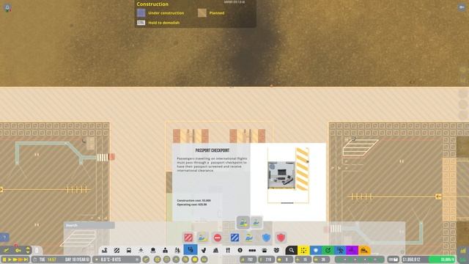Image resolution: width=469 pixels, height=264 pixels.
Task: Click the yellow airplane icon at bottom left
Action: 6,250
